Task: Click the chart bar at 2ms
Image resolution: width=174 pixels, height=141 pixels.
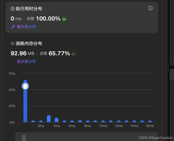Action: (x=41, y=121)
